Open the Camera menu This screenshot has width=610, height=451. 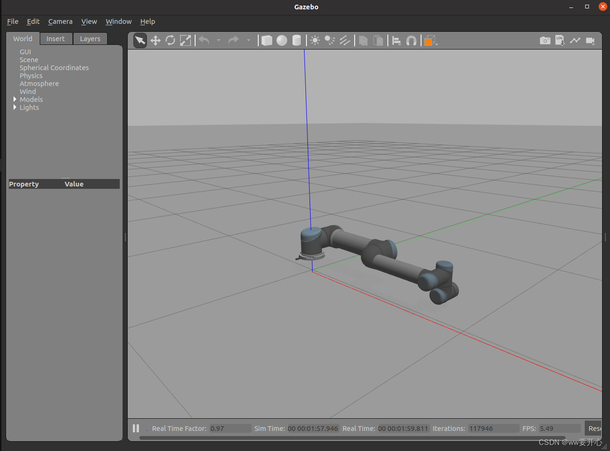[x=60, y=21]
